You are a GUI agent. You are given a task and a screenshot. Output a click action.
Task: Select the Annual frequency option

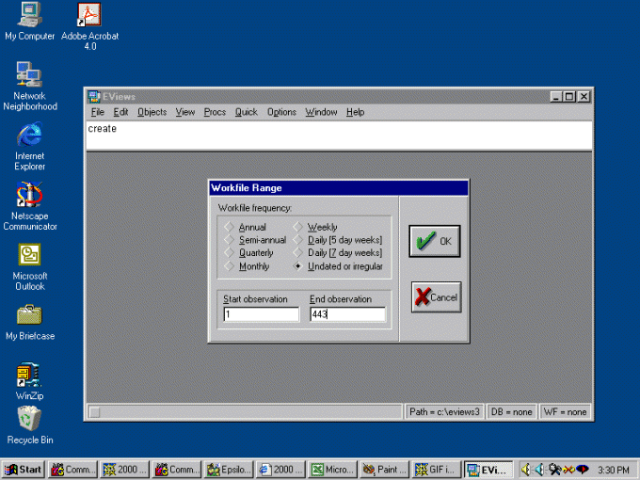coord(230,227)
